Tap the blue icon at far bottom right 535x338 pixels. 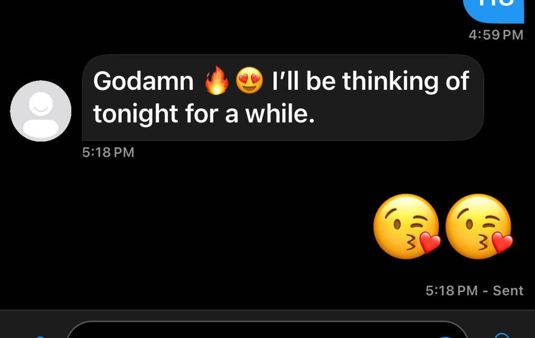tap(502, 335)
